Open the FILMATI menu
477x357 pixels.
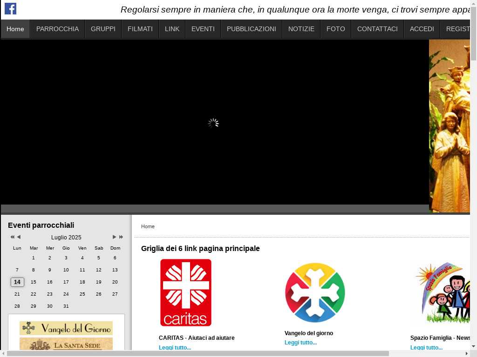[140, 29]
